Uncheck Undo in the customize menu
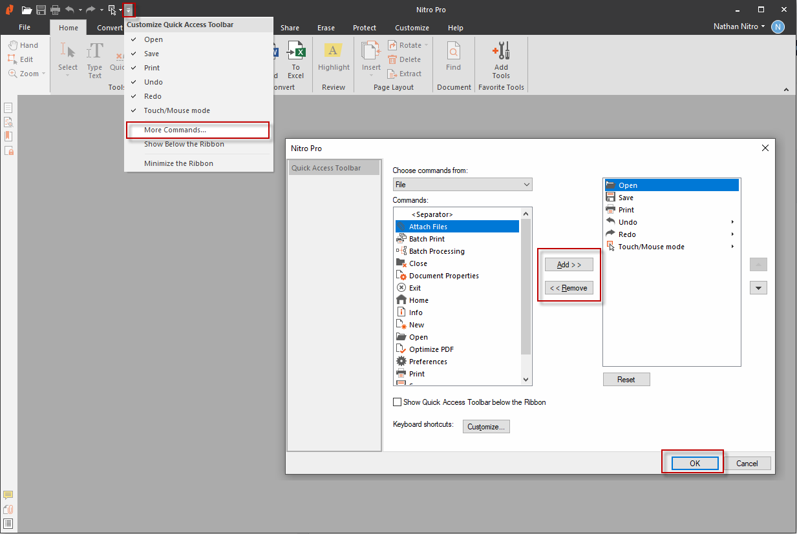The width and height of the screenshot is (797, 534). coord(153,82)
